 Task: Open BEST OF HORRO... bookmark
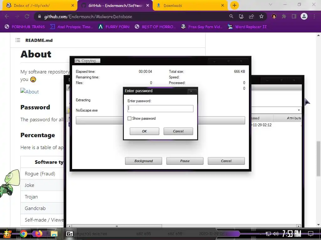coord(155,27)
